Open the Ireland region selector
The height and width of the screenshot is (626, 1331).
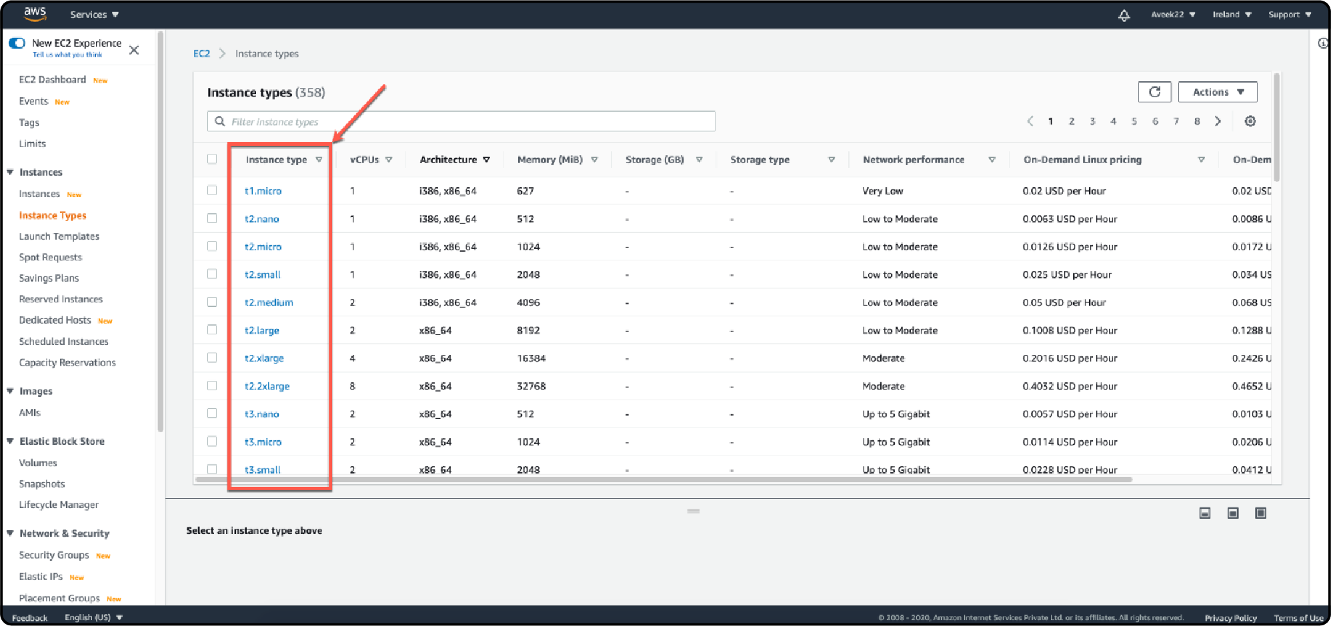tap(1232, 15)
